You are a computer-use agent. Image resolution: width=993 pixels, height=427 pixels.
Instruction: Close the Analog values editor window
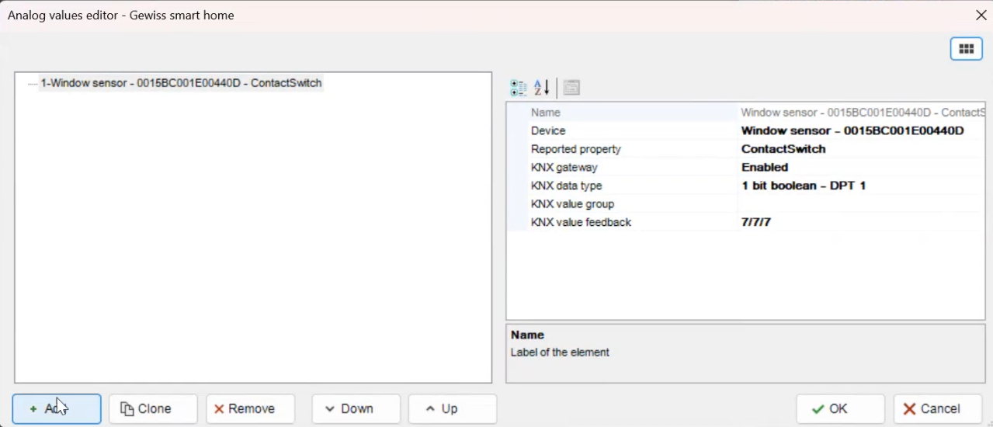tap(981, 16)
